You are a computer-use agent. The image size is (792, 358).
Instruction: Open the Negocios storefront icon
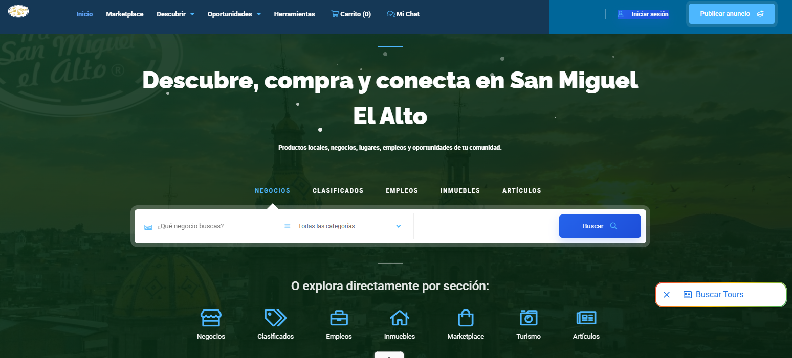coord(211,318)
